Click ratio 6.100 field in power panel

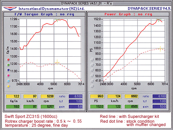pos(159,96)
